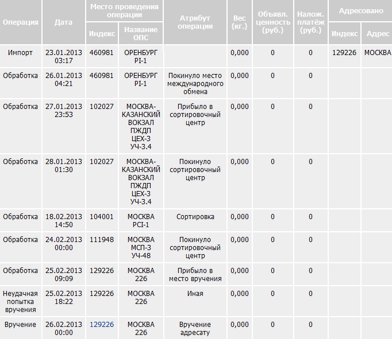Select 'МОСКВА МСП-3 УЧ-48' cell
The width and height of the screenshot is (392, 339).
coord(141,247)
